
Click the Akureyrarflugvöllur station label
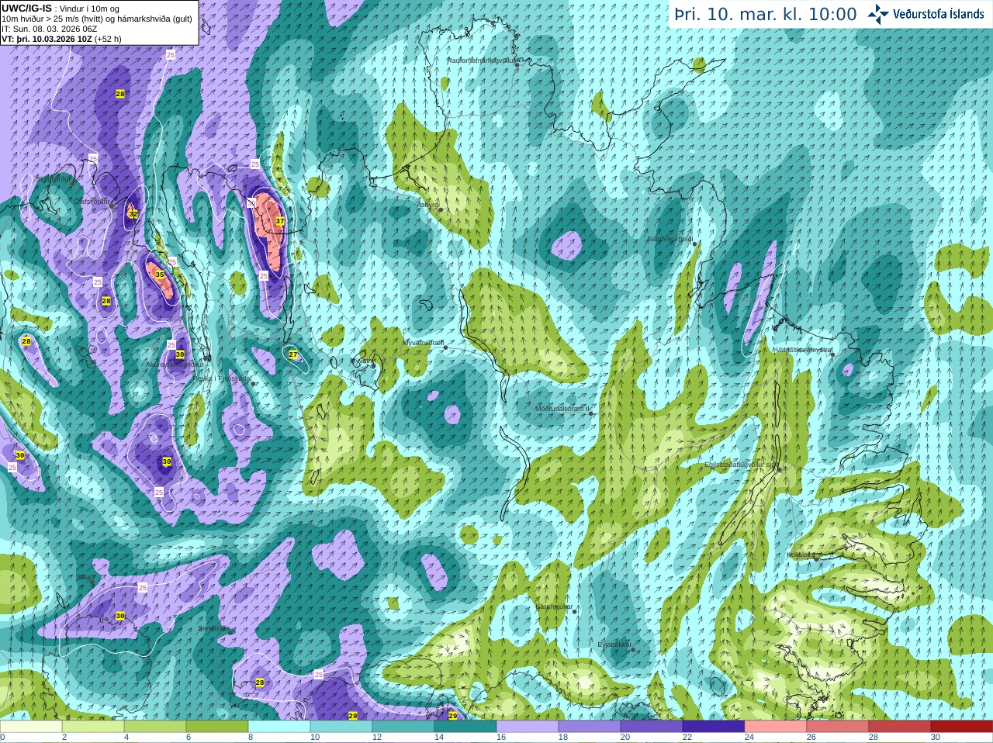coord(175,364)
